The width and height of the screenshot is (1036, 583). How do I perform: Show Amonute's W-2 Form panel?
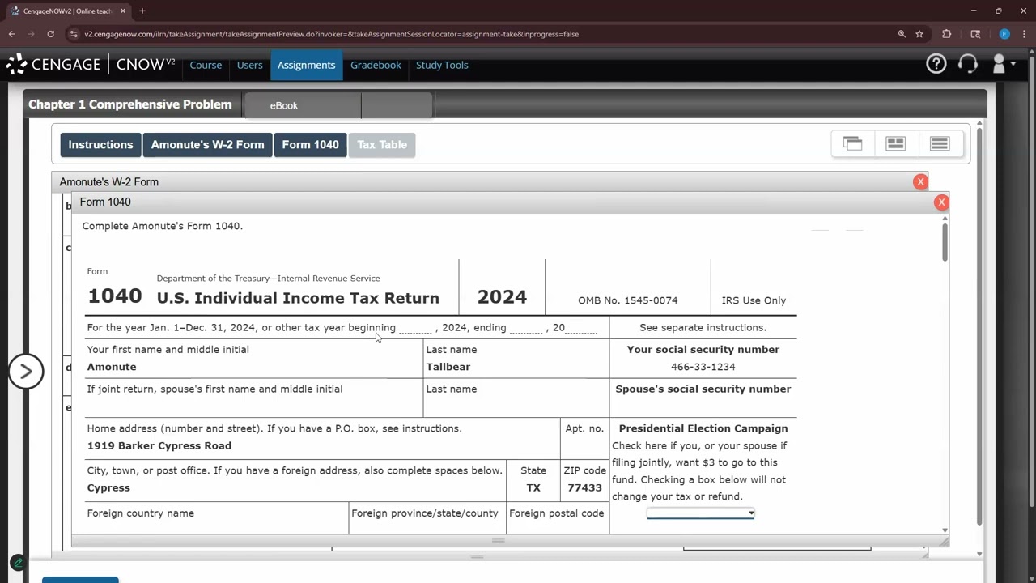point(207,145)
